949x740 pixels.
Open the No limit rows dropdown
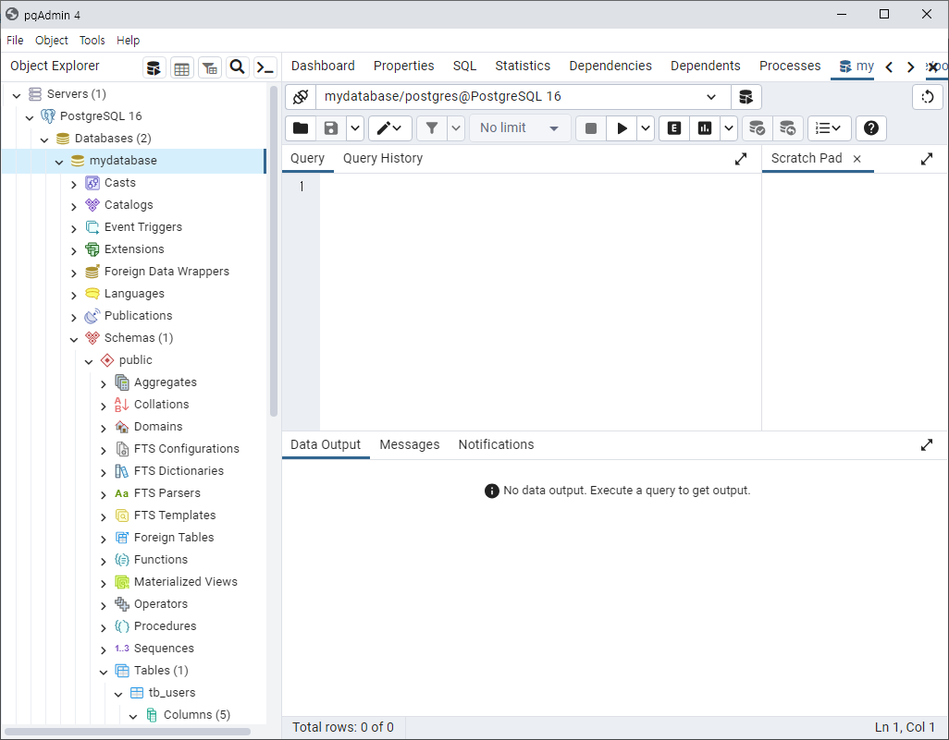click(520, 128)
